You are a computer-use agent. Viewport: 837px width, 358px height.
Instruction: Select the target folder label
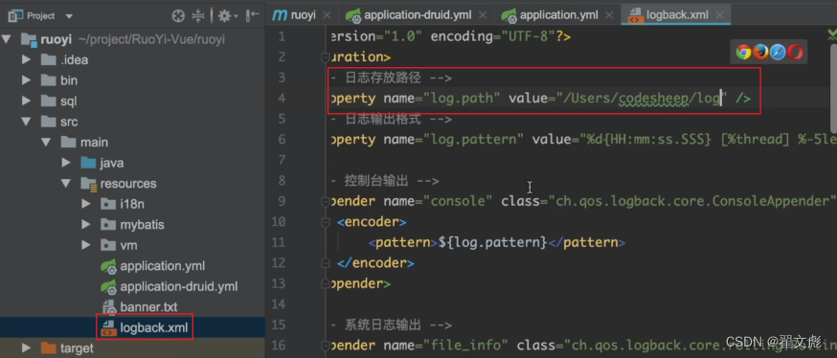coord(77,348)
